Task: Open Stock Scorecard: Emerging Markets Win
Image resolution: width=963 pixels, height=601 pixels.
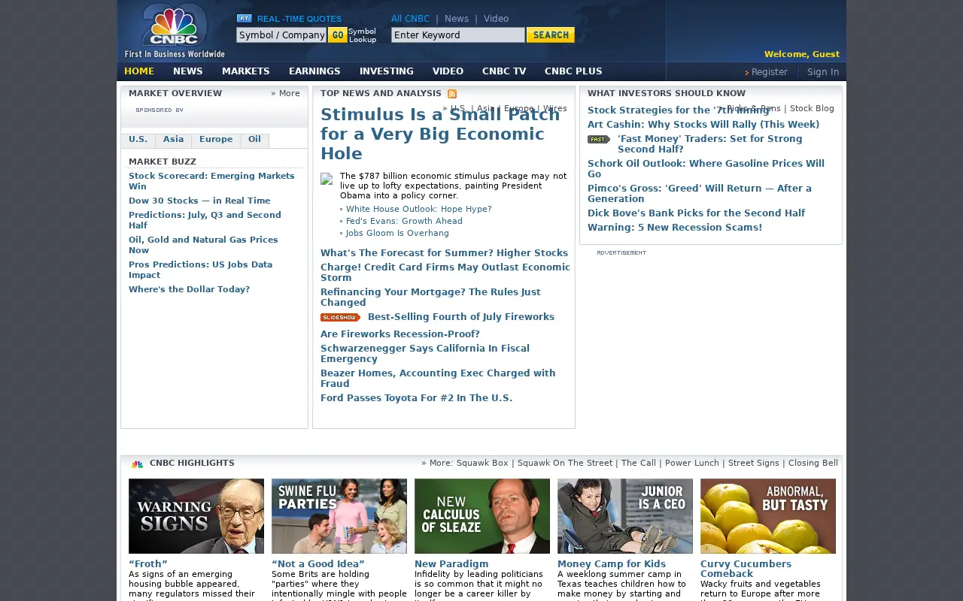Action: click(211, 181)
